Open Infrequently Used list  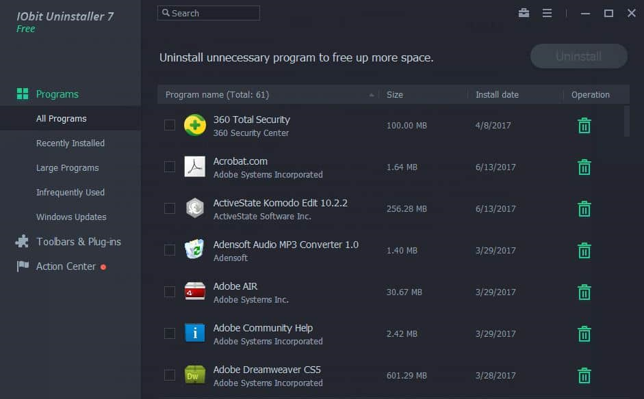coord(70,192)
